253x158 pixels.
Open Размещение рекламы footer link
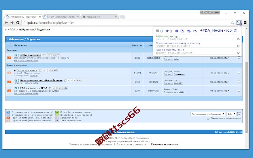pyautogui.click(x=164, y=144)
